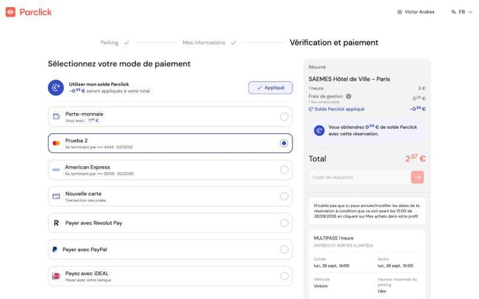Click the Parclick logo icon
Image resolution: width=479 pixels, height=299 pixels.
point(11,12)
